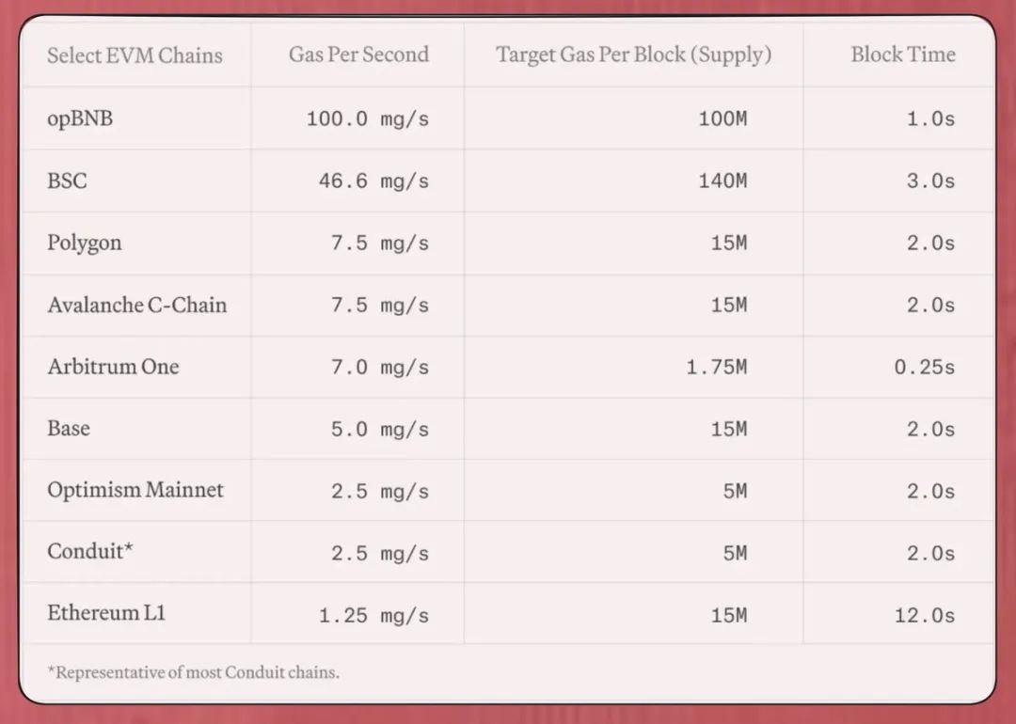
Task: Select the 140M target gas cell
Action: [x=722, y=181]
